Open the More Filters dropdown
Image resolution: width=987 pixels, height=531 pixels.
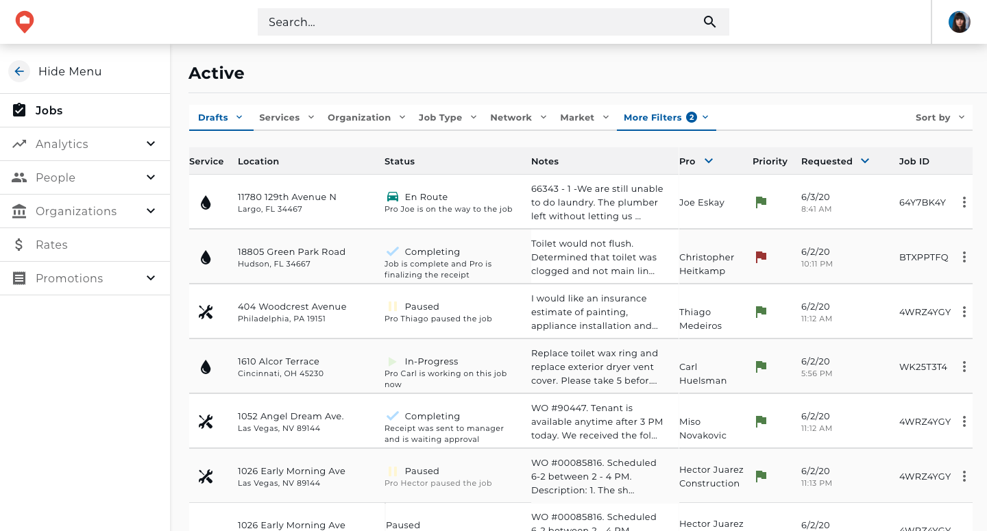coord(666,117)
